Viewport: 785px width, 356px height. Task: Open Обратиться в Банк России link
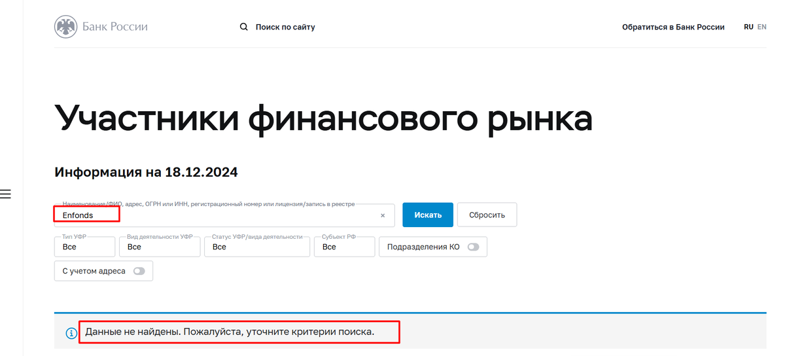[x=673, y=27]
